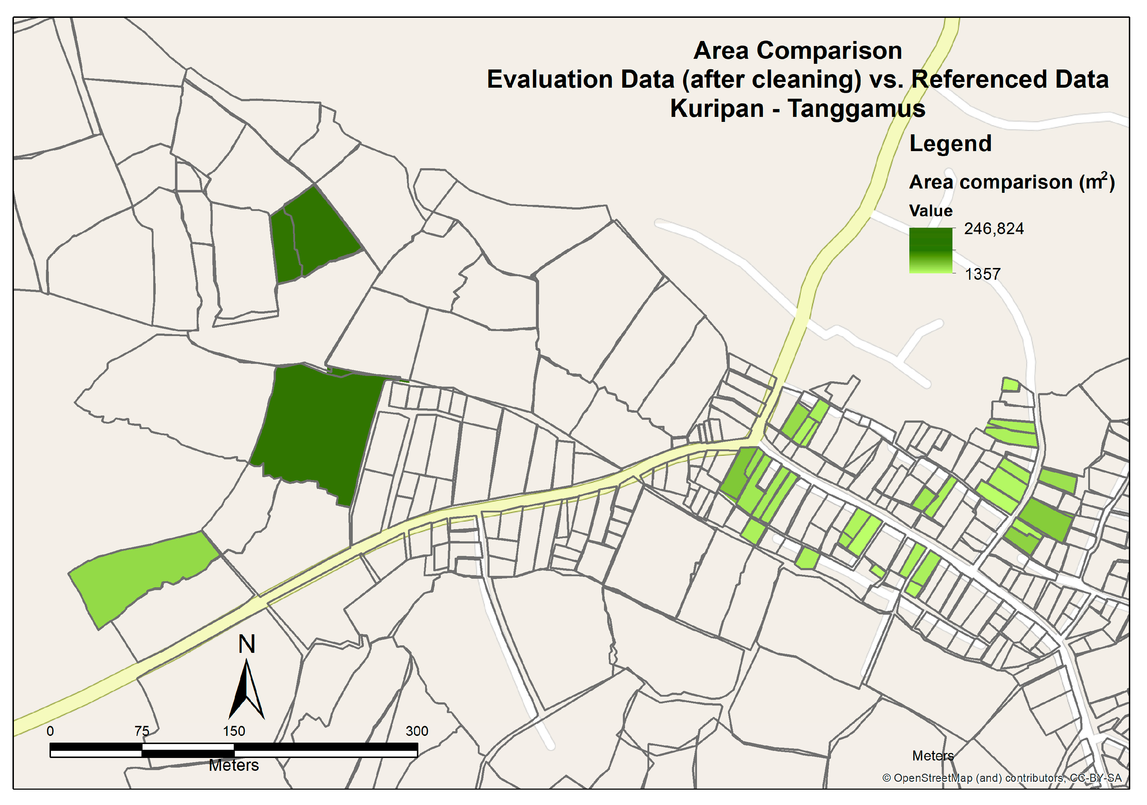Click the 'Kuripan - Tanggamus' subtitle

click(x=797, y=109)
